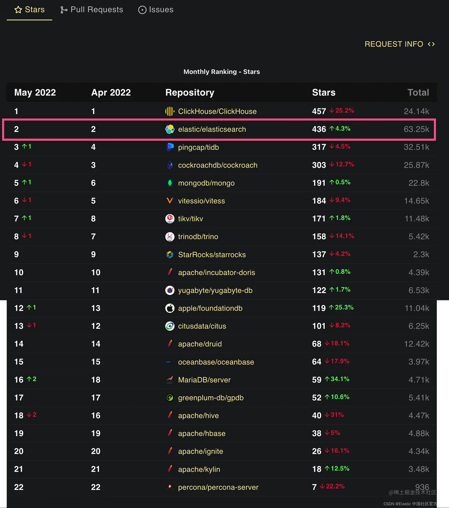Open the percona/percona-server repository link
The height and width of the screenshot is (508, 449).
[218, 487]
